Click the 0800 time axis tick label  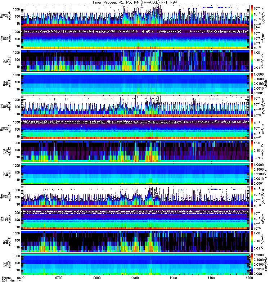tap(97, 278)
